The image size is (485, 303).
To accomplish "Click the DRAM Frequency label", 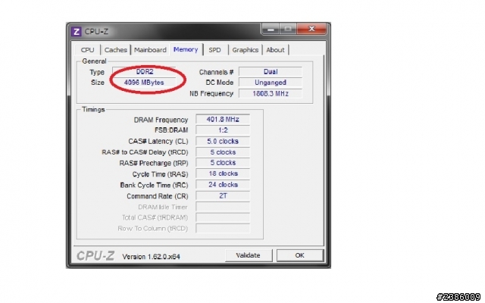I will click(x=161, y=120).
